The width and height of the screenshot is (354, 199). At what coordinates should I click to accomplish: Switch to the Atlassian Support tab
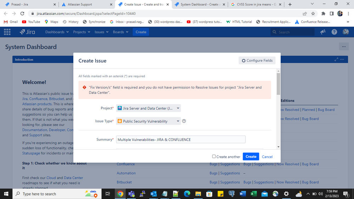pos(87,5)
